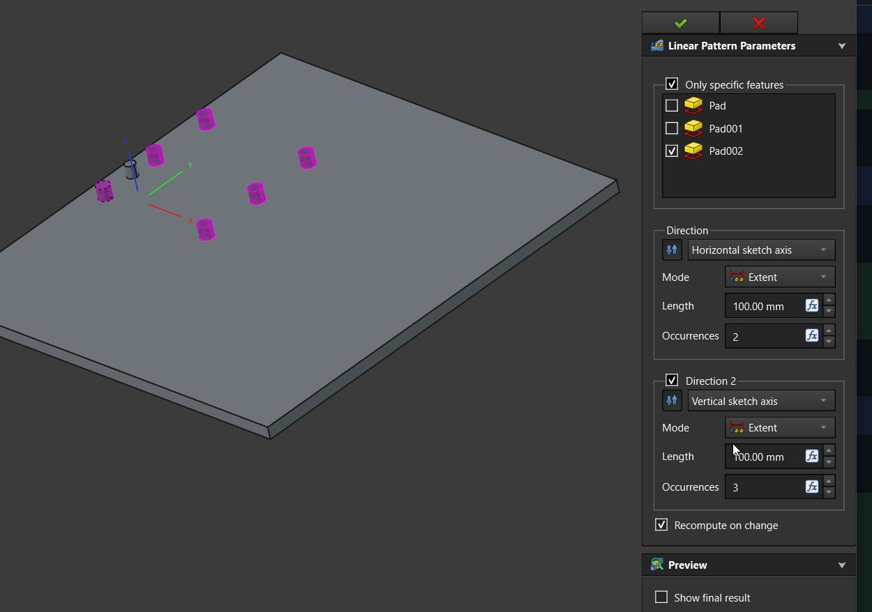Select Pad002 in the features list
872x612 pixels.
tap(726, 151)
